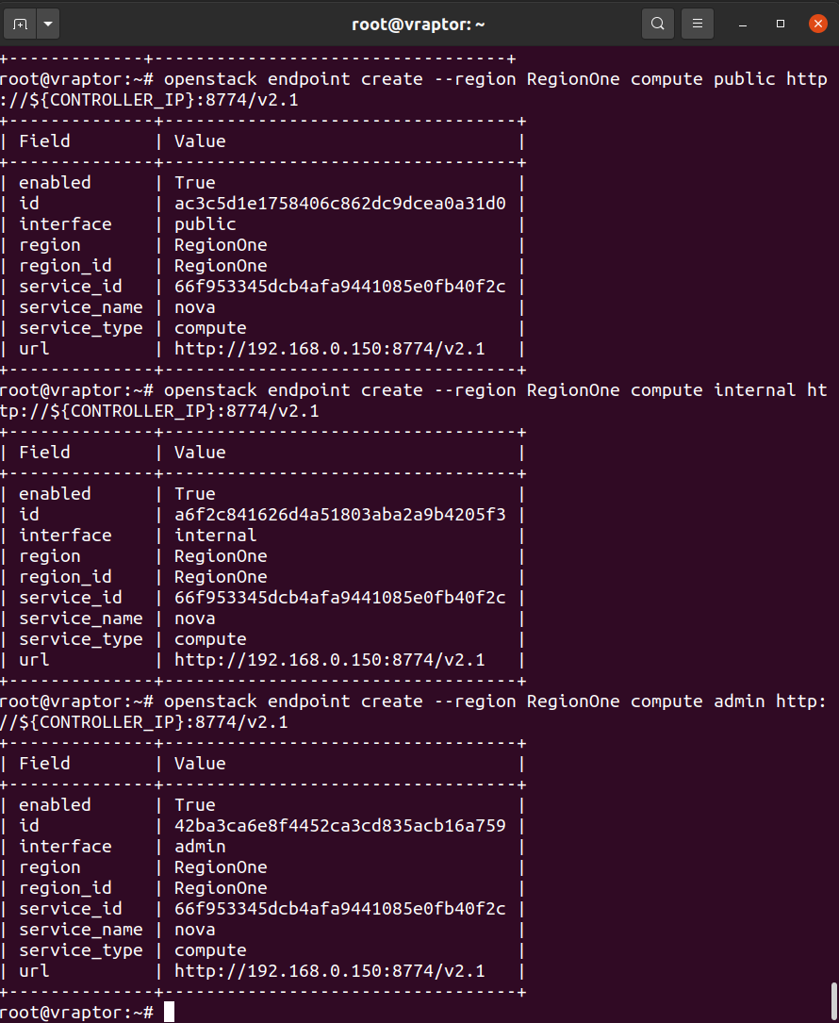Screen dimensions: 839x1023
Task: Open the hamburger main menu
Action: (x=698, y=25)
